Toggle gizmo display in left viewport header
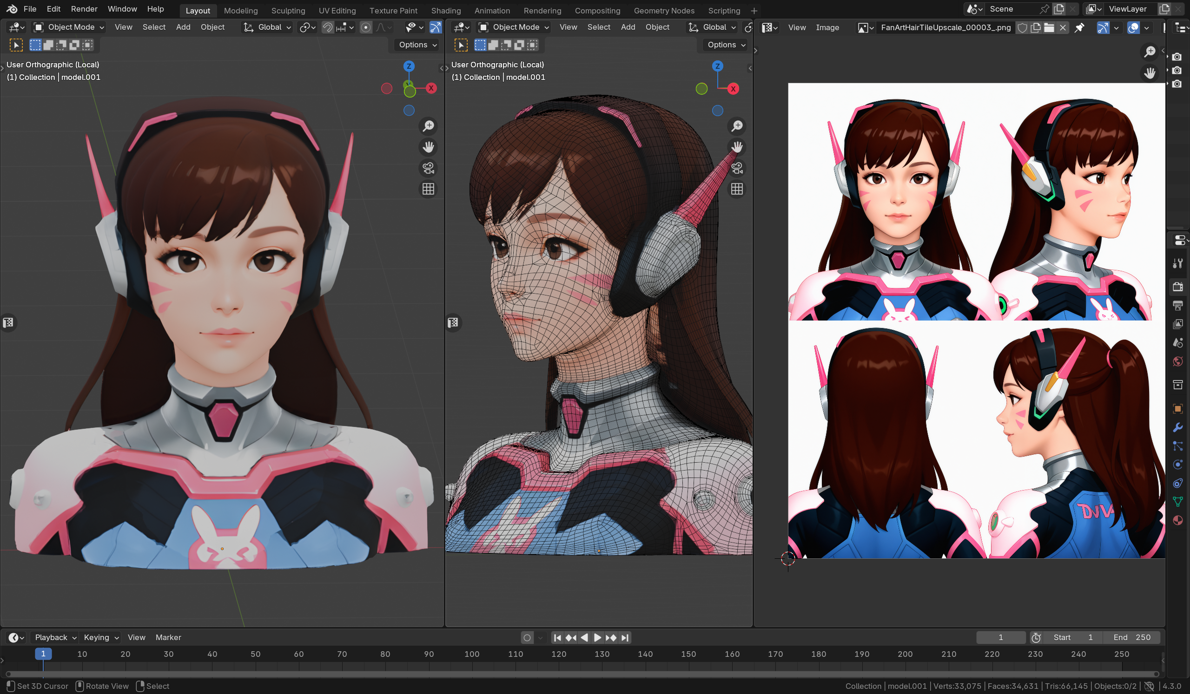1190x694 pixels. point(436,27)
